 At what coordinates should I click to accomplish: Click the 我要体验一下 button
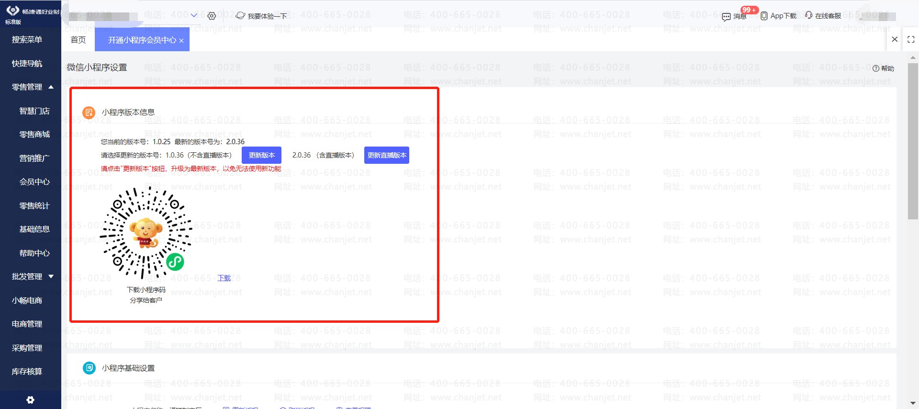[261, 16]
